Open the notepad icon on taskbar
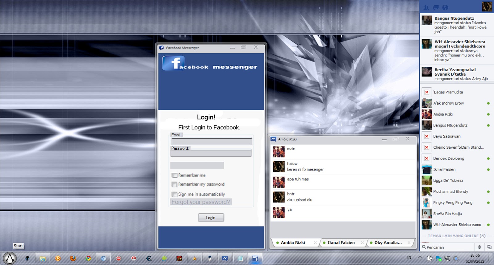The height and width of the screenshot is (265, 494). pyautogui.click(x=240, y=258)
